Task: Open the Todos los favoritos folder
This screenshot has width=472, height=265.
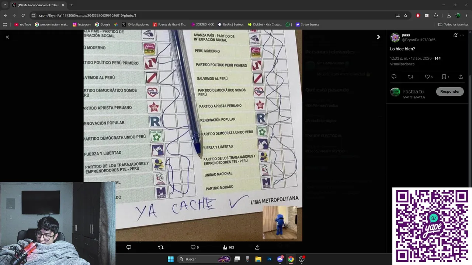Action: 453,25
